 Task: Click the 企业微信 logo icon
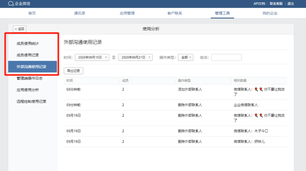click(11, 4)
